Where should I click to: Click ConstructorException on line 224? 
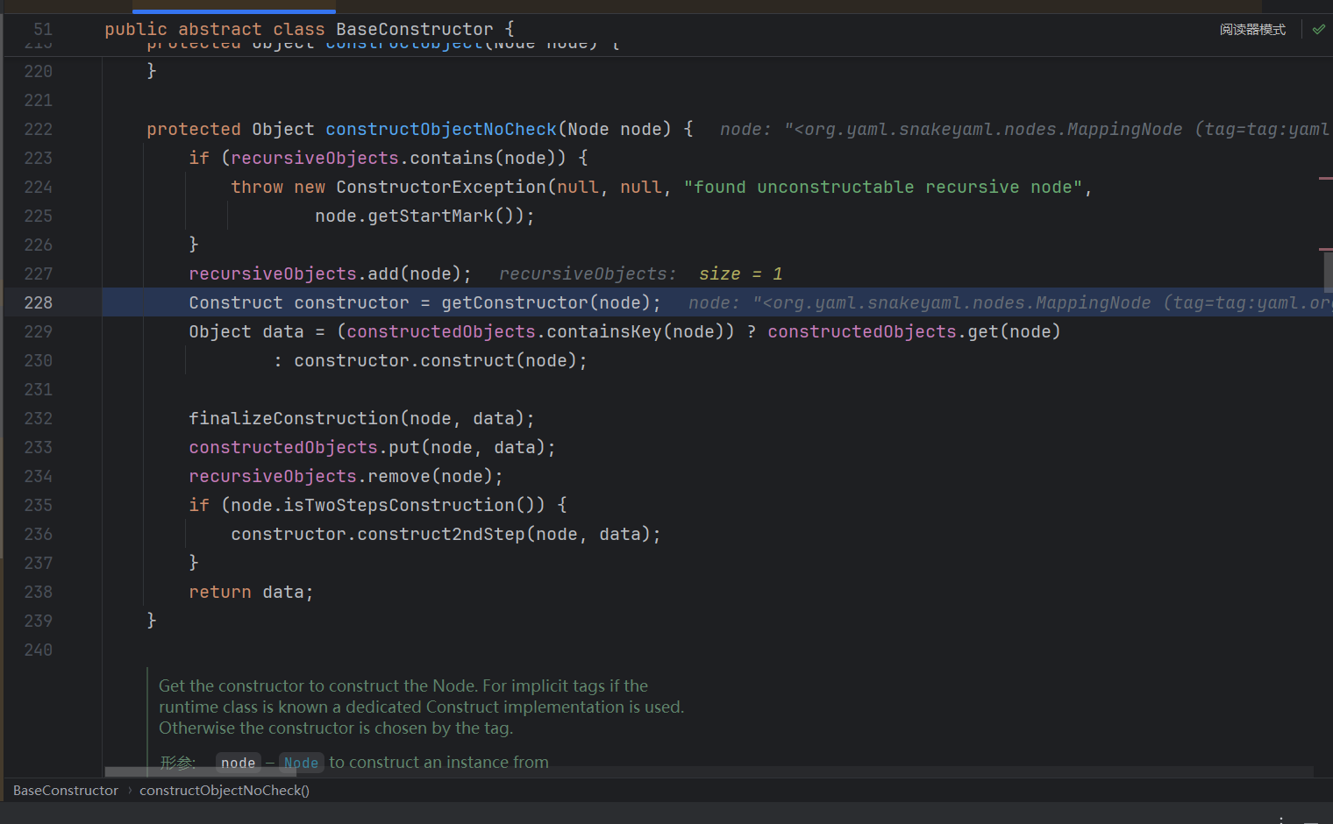[x=440, y=187]
